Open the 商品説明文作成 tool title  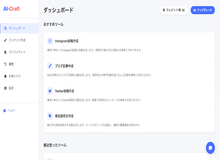click(x=64, y=116)
